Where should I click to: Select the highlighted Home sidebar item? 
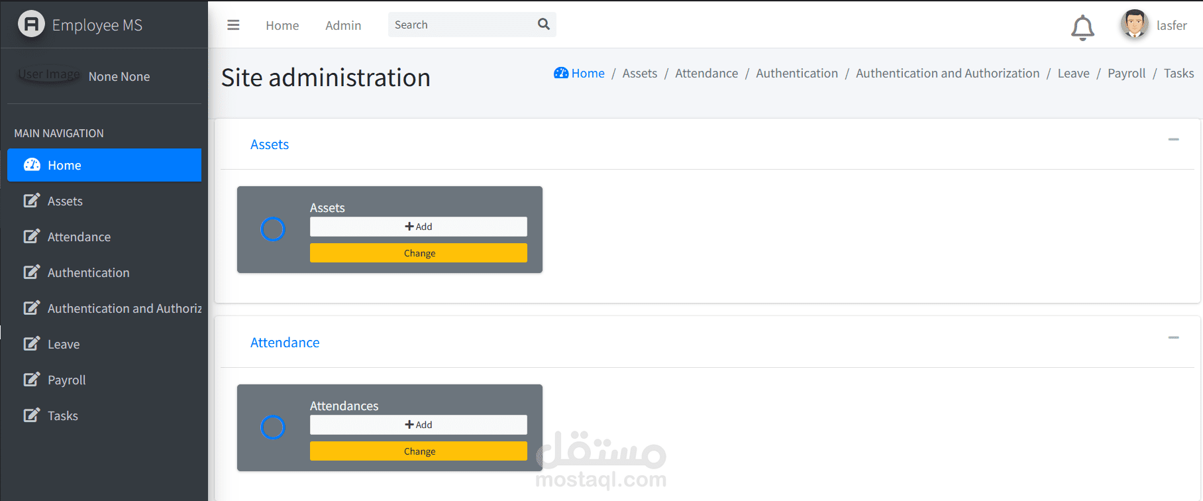click(104, 165)
